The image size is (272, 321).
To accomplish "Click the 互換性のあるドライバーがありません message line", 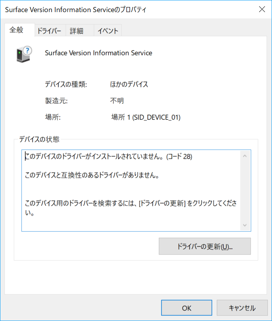I will click(x=92, y=175).
